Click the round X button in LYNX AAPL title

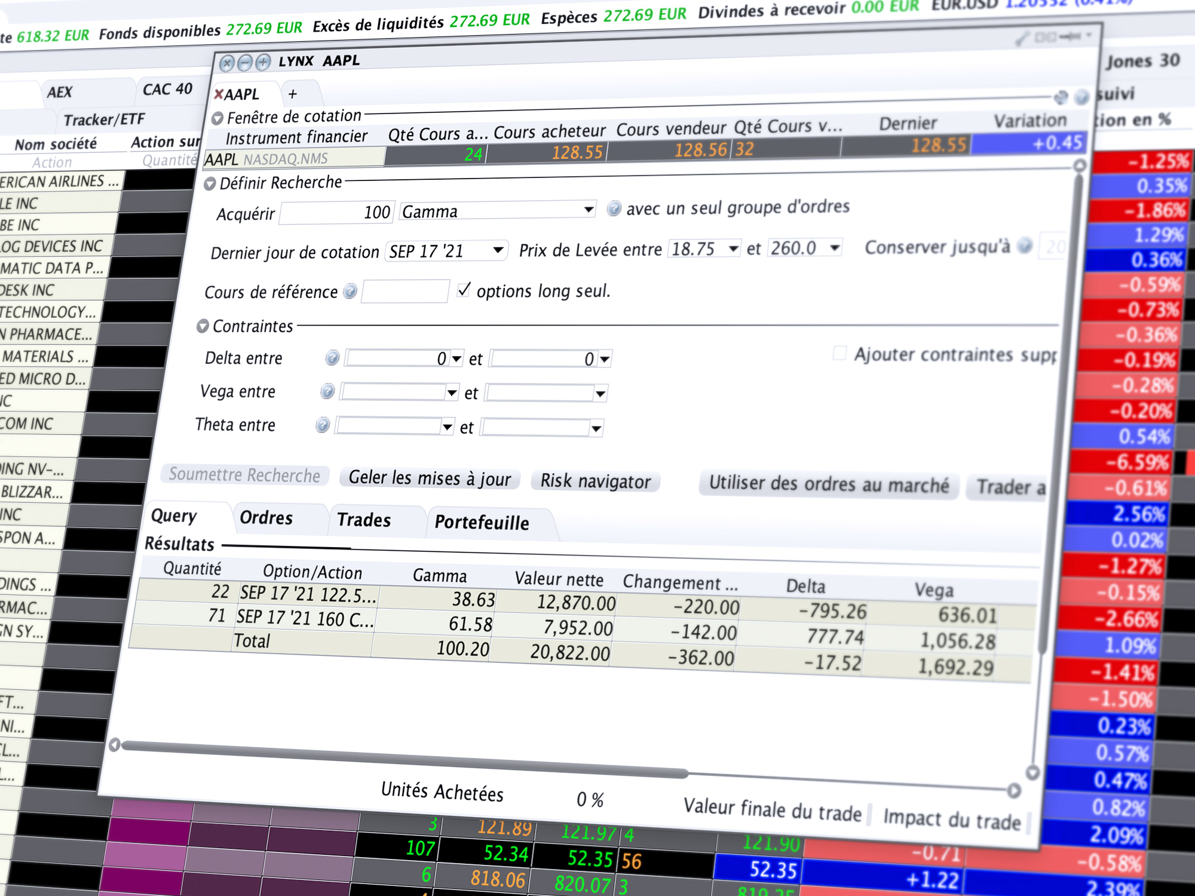pyautogui.click(x=226, y=63)
